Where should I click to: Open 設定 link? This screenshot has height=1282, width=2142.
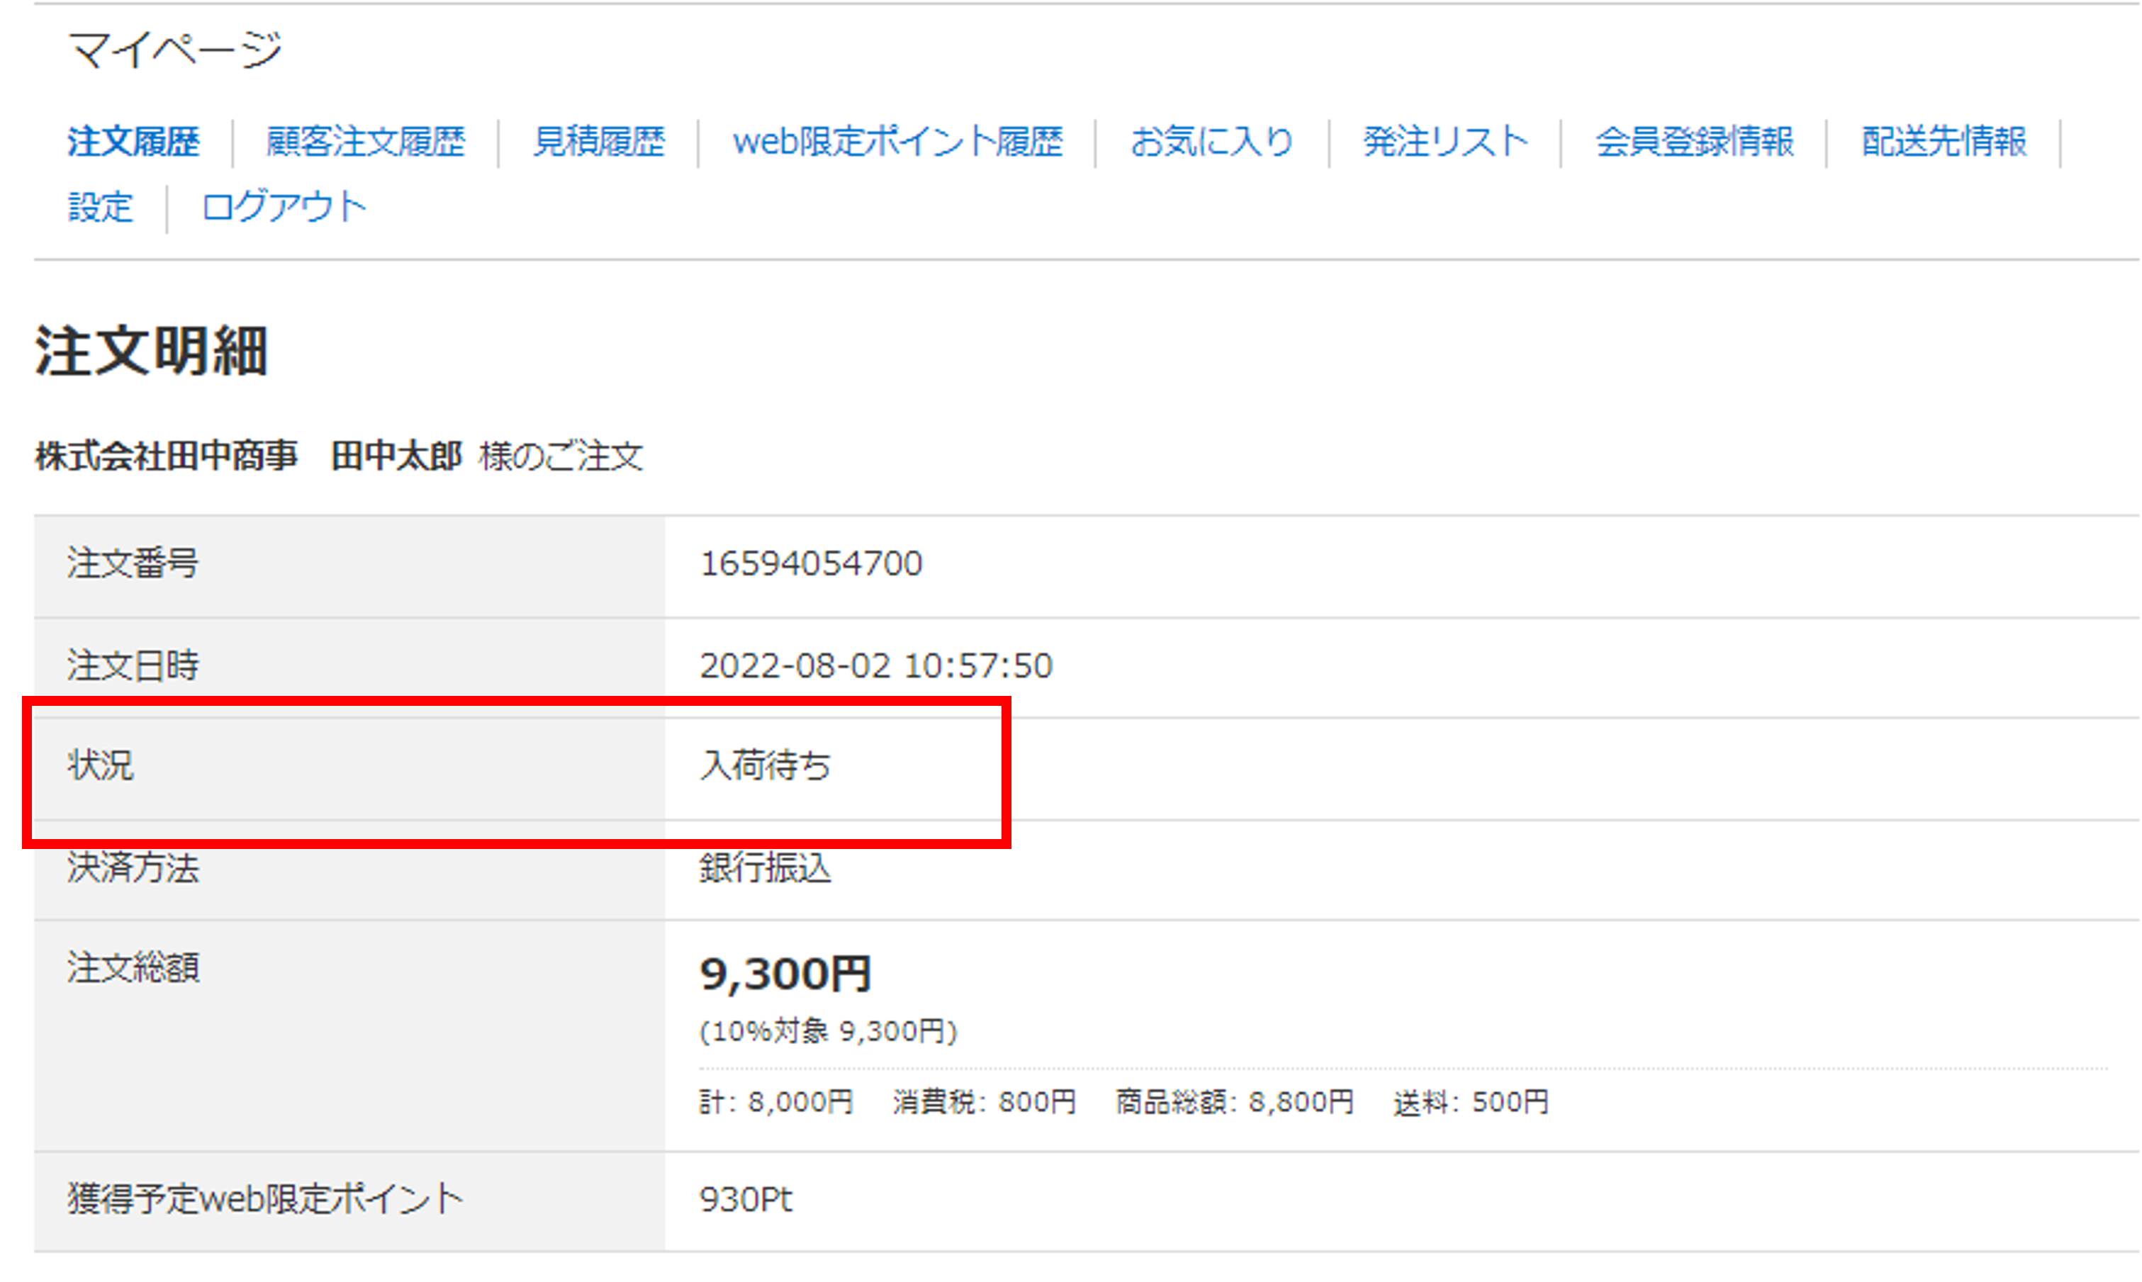tap(101, 208)
